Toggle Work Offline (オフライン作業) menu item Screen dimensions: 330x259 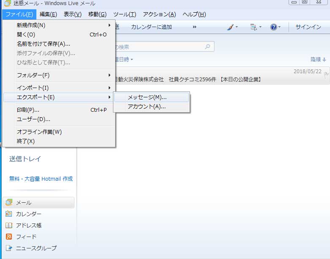[39, 132]
